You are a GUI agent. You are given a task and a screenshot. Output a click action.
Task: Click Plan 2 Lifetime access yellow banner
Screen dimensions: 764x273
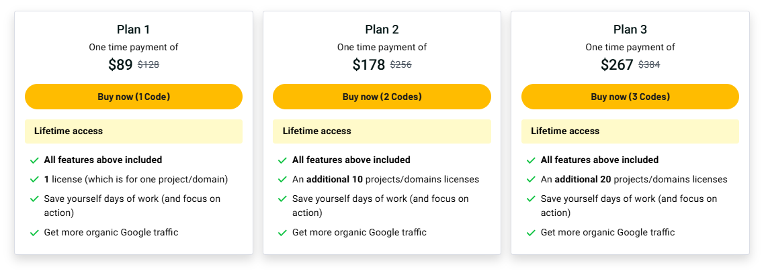click(x=382, y=131)
